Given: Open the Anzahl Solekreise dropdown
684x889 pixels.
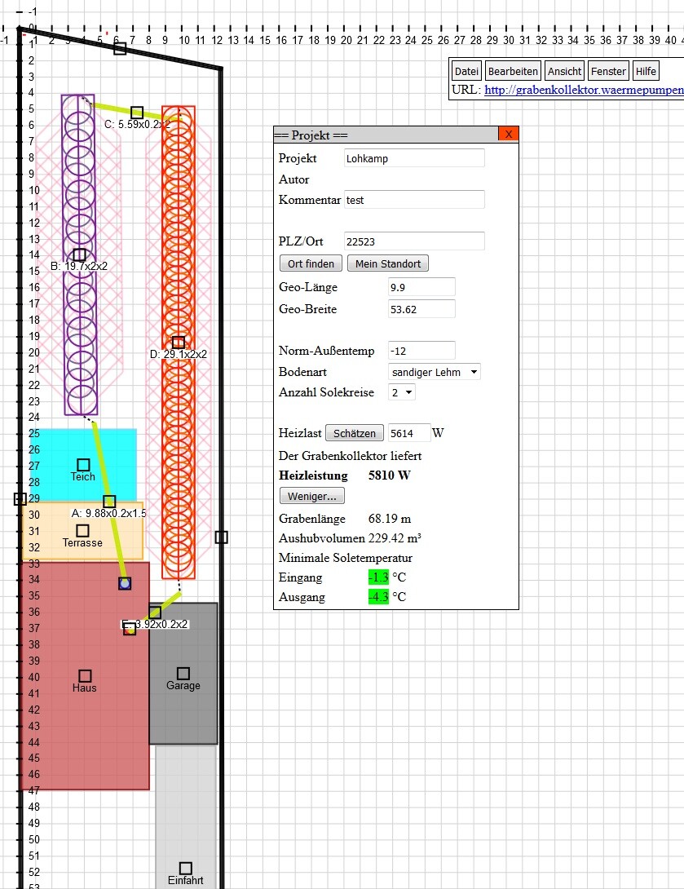Looking at the screenshot, I should pos(402,392).
